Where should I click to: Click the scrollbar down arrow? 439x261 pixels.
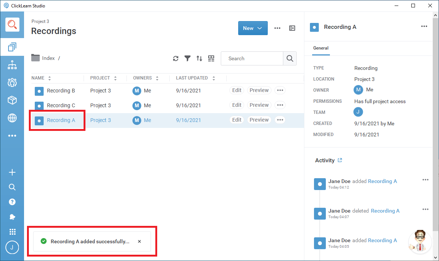435,258
